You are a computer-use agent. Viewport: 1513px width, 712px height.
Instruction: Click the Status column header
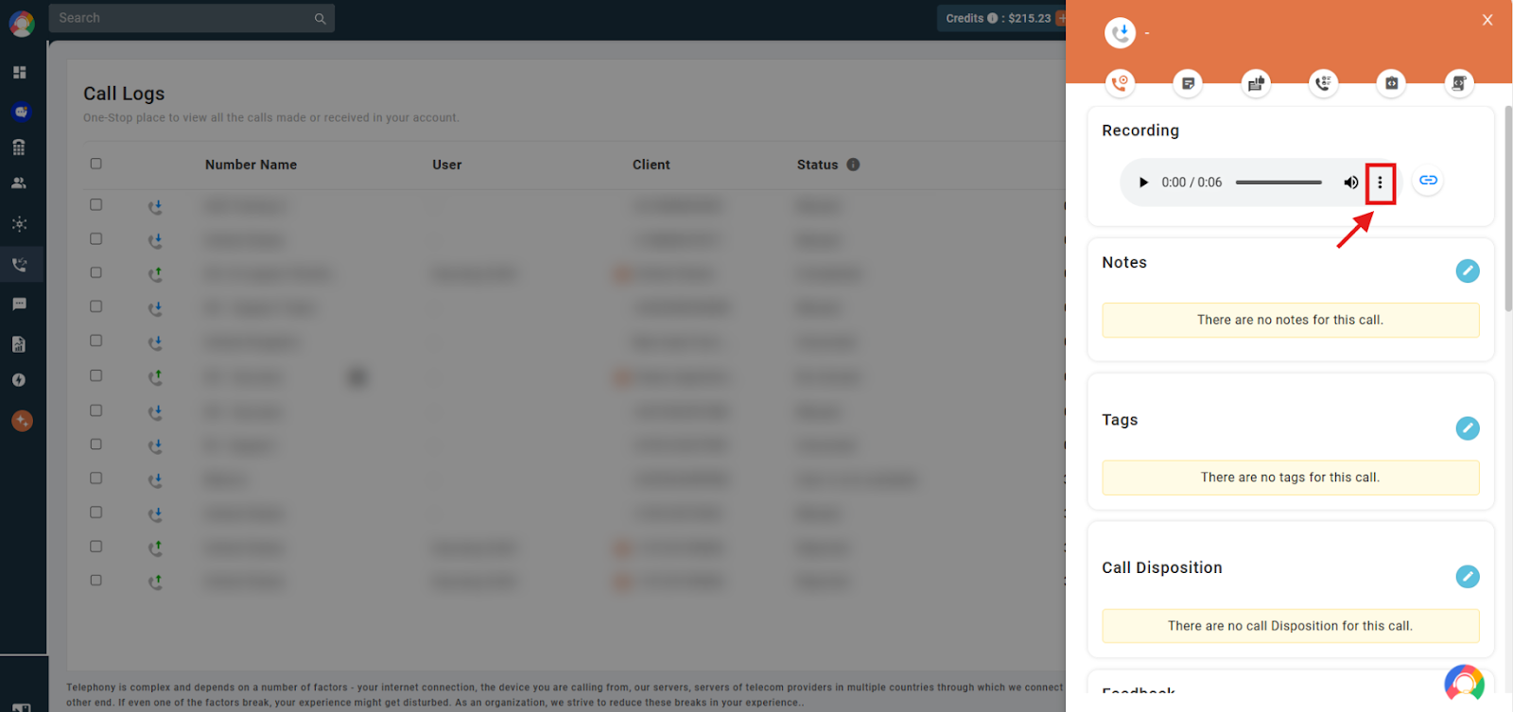point(817,165)
